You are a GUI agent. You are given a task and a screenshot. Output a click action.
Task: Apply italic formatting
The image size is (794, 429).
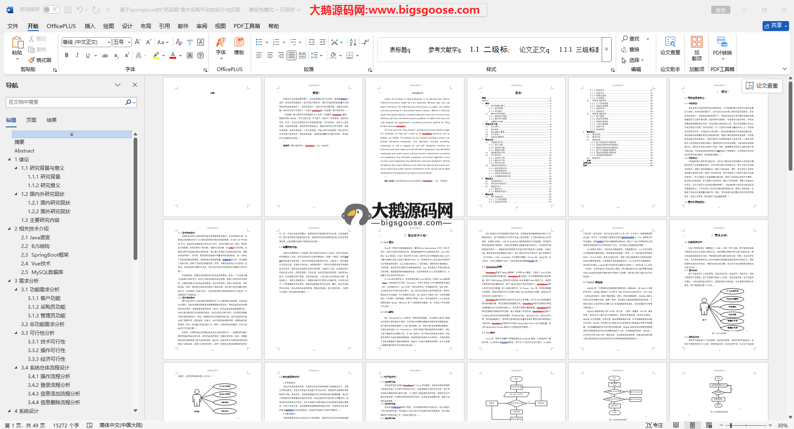click(x=77, y=55)
